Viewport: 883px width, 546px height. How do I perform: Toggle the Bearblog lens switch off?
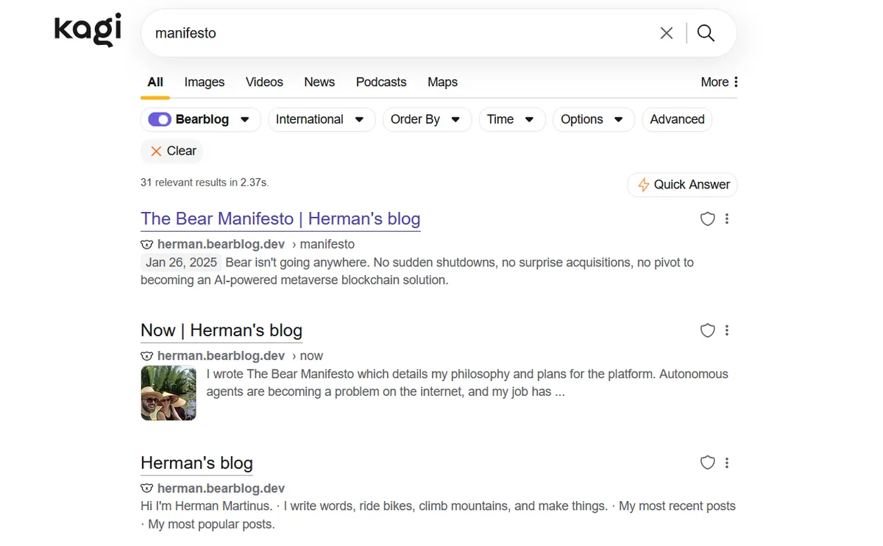point(160,119)
